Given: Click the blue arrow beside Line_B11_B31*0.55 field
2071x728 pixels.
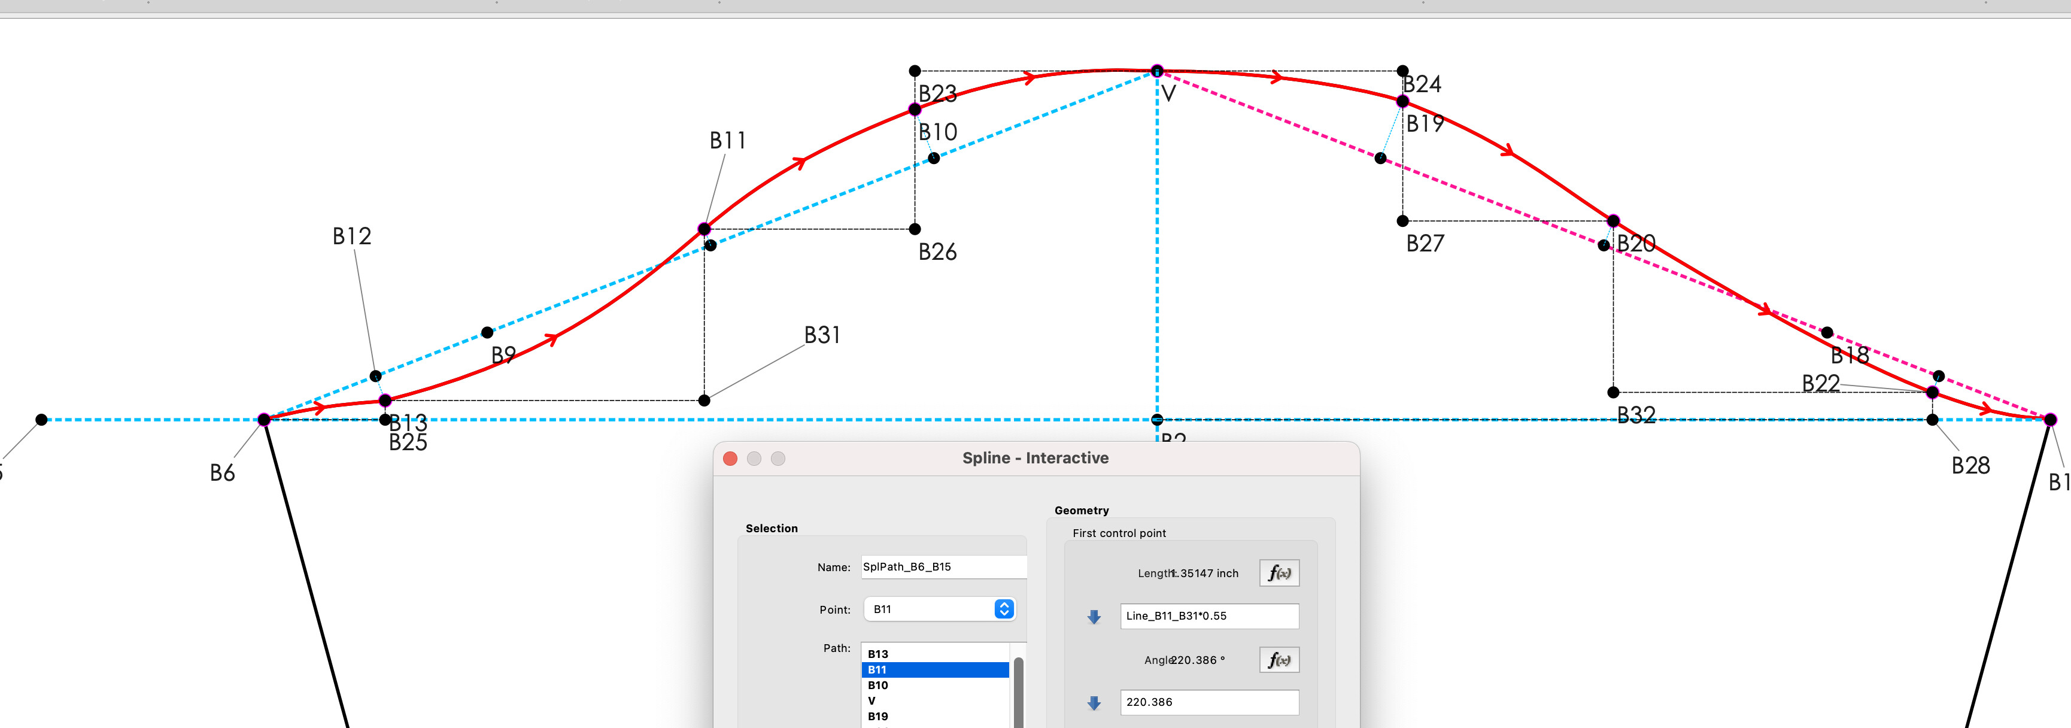Looking at the screenshot, I should click(x=1094, y=616).
